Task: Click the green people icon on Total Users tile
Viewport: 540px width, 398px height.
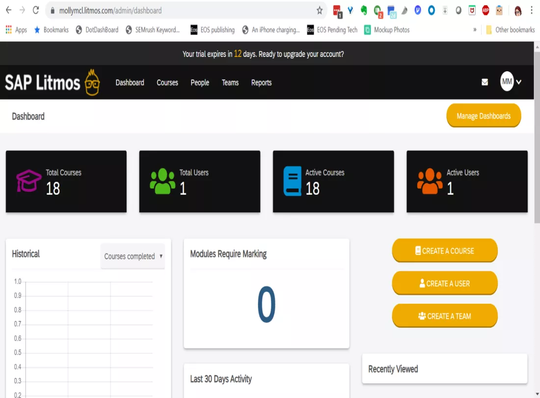Action: pyautogui.click(x=162, y=180)
